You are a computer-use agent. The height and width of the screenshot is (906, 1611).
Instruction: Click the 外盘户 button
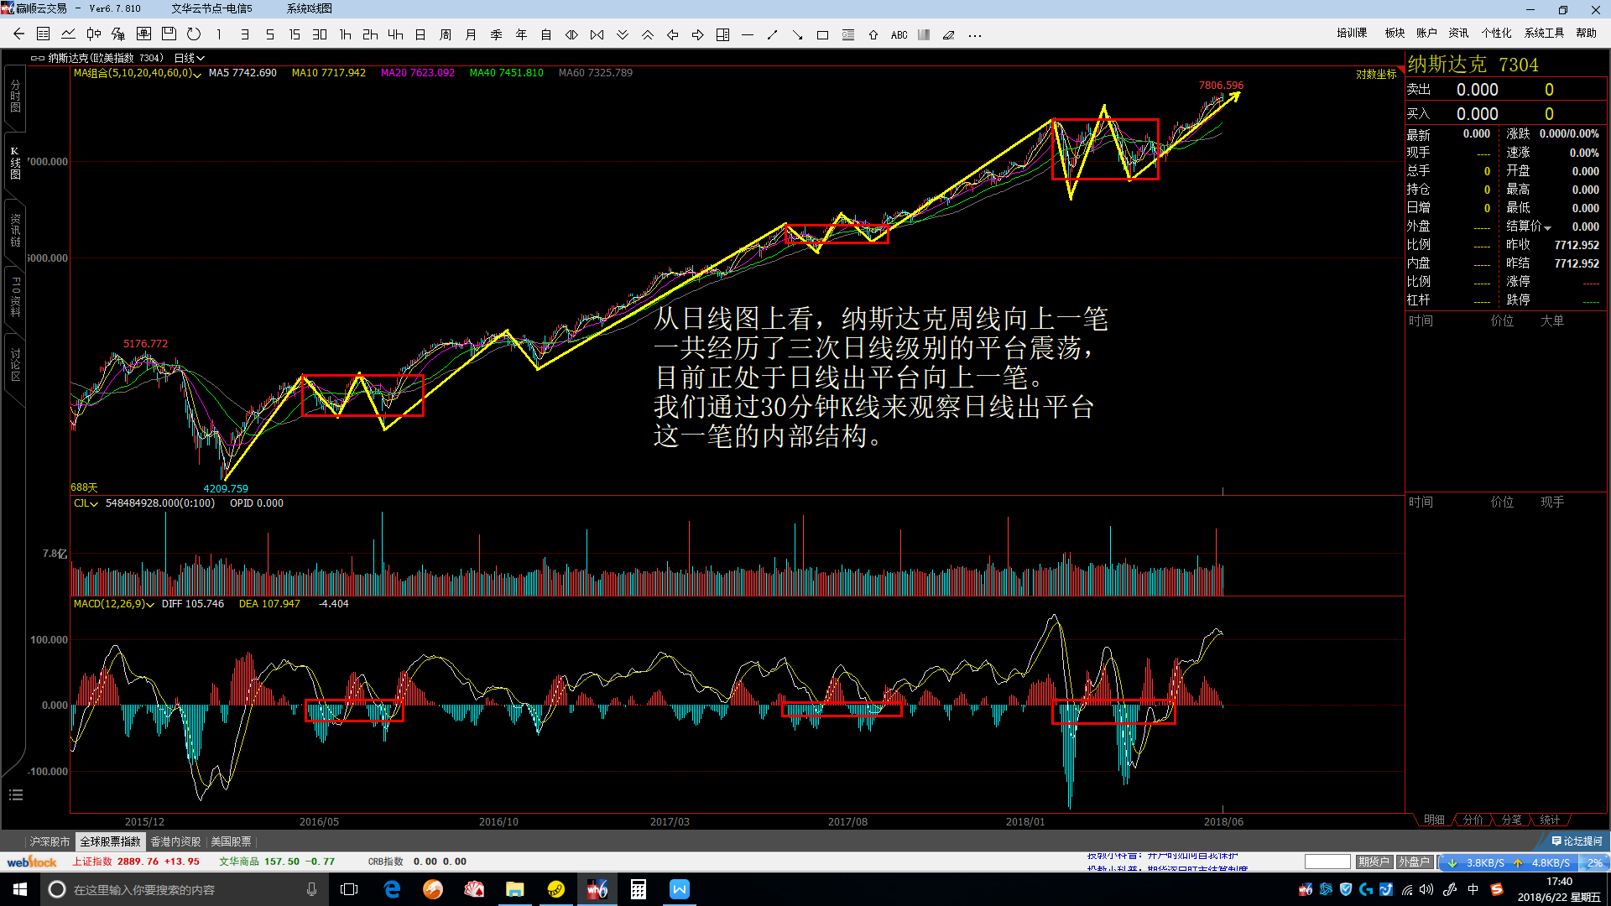pos(1414,862)
